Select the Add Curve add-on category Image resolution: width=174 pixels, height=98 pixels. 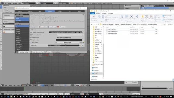pyautogui.click(x=22, y=37)
